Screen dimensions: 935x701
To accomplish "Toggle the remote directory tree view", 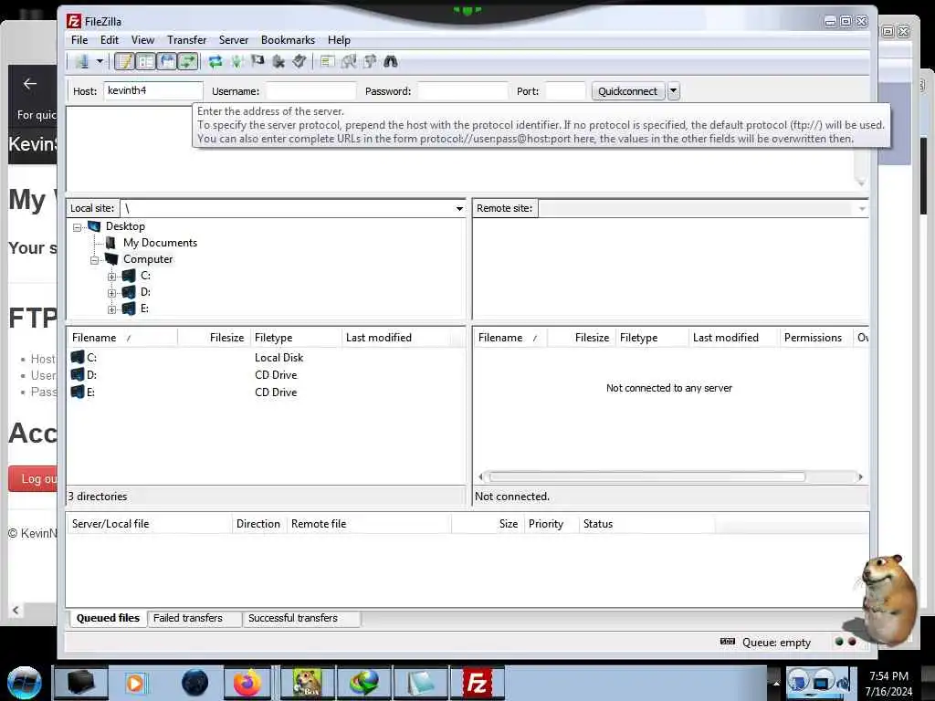I will coord(167,61).
